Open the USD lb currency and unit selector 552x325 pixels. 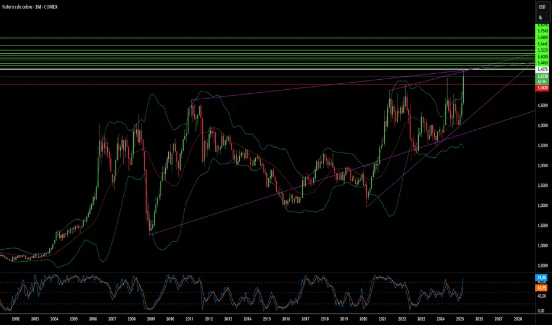[542, 12]
